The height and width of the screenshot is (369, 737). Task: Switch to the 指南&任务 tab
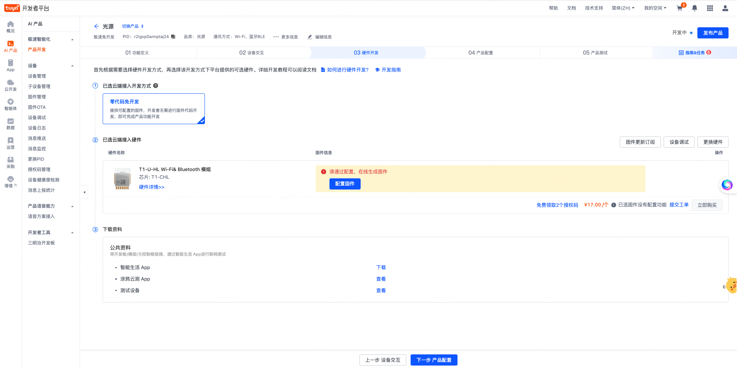click(695, 53)
